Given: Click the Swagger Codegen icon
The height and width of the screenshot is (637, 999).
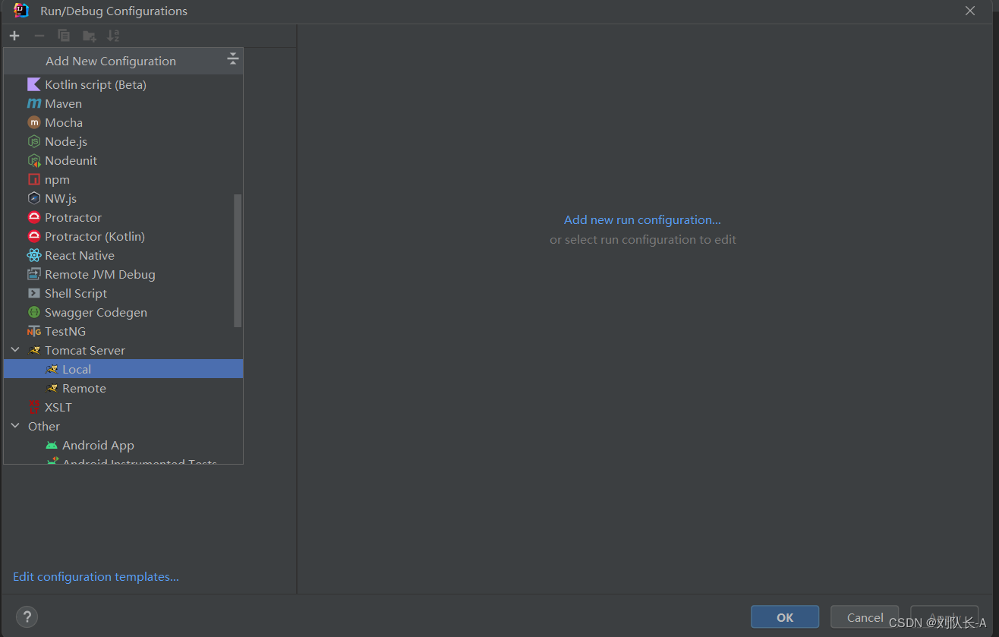Looking at the screenshot, I should pyautogui.click(x=33, y=312).
